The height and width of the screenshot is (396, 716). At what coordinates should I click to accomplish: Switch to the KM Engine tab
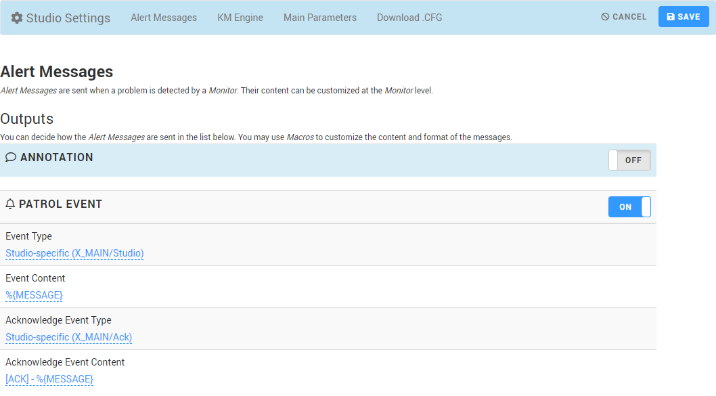(240, 18)
